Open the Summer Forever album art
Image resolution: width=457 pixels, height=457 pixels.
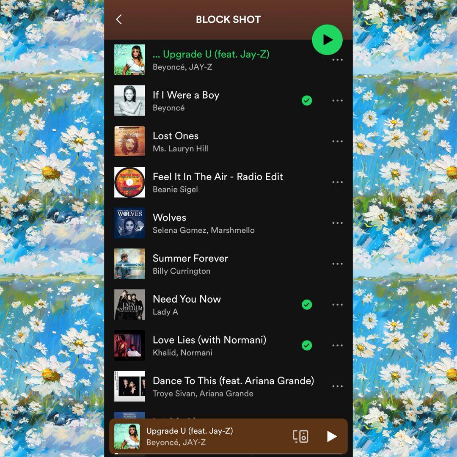point(129,264)
